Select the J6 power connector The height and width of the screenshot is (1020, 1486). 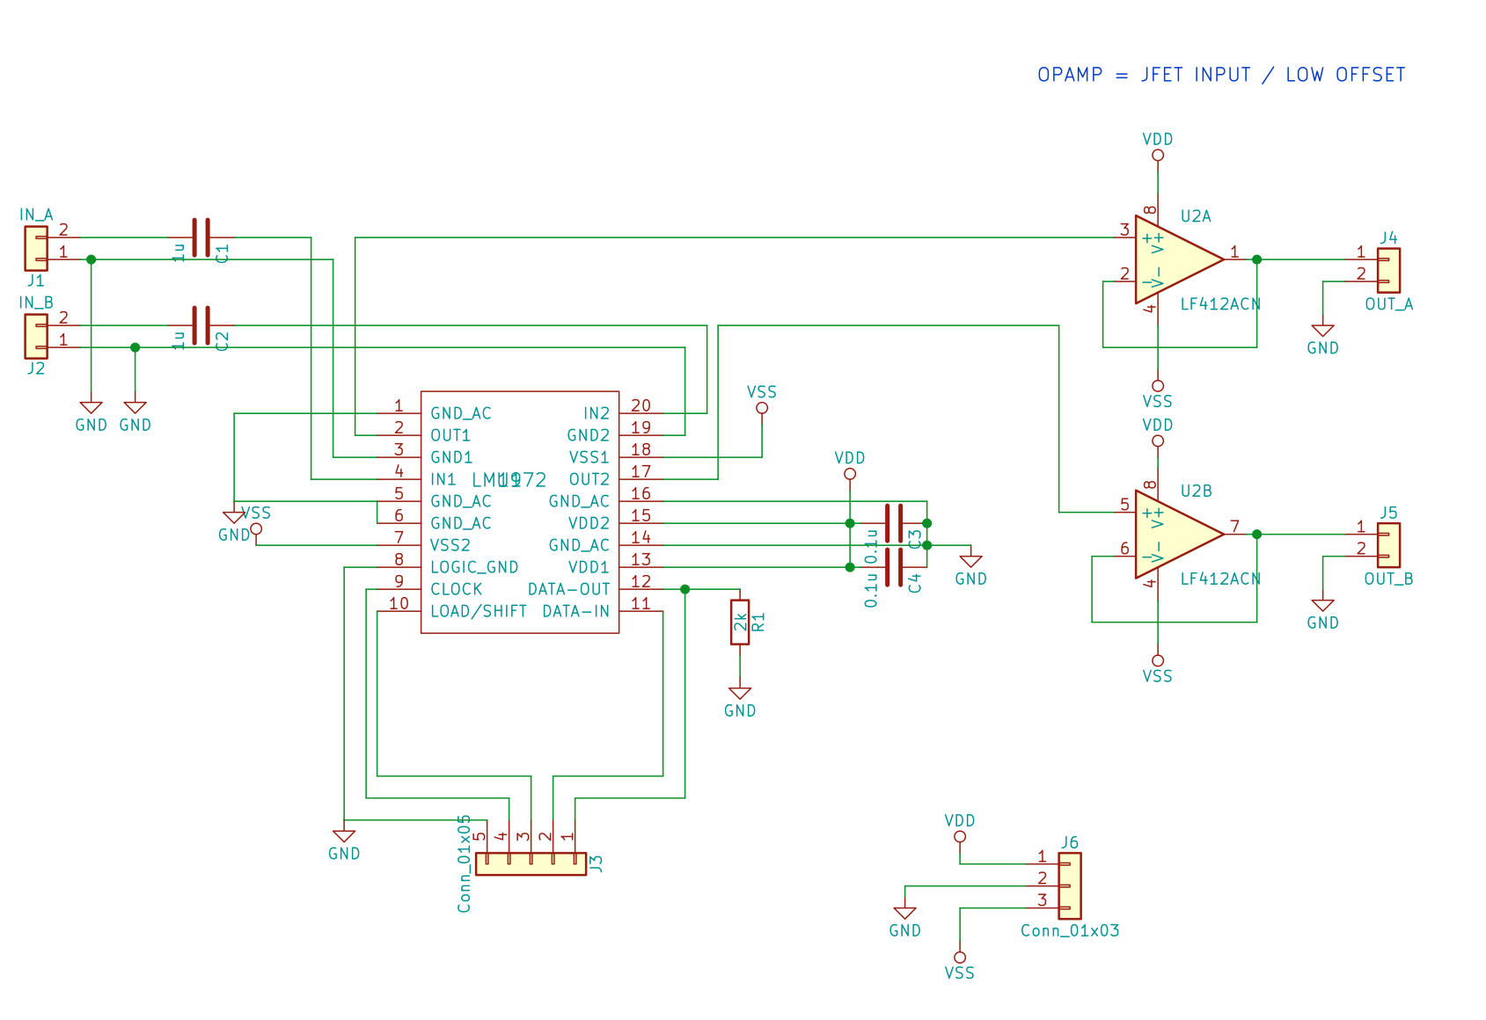click(1070, 886)
